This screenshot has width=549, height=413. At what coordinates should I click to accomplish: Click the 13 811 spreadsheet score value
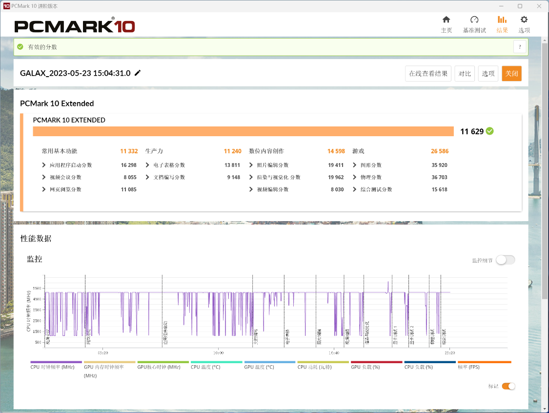[x=232, y=165]
